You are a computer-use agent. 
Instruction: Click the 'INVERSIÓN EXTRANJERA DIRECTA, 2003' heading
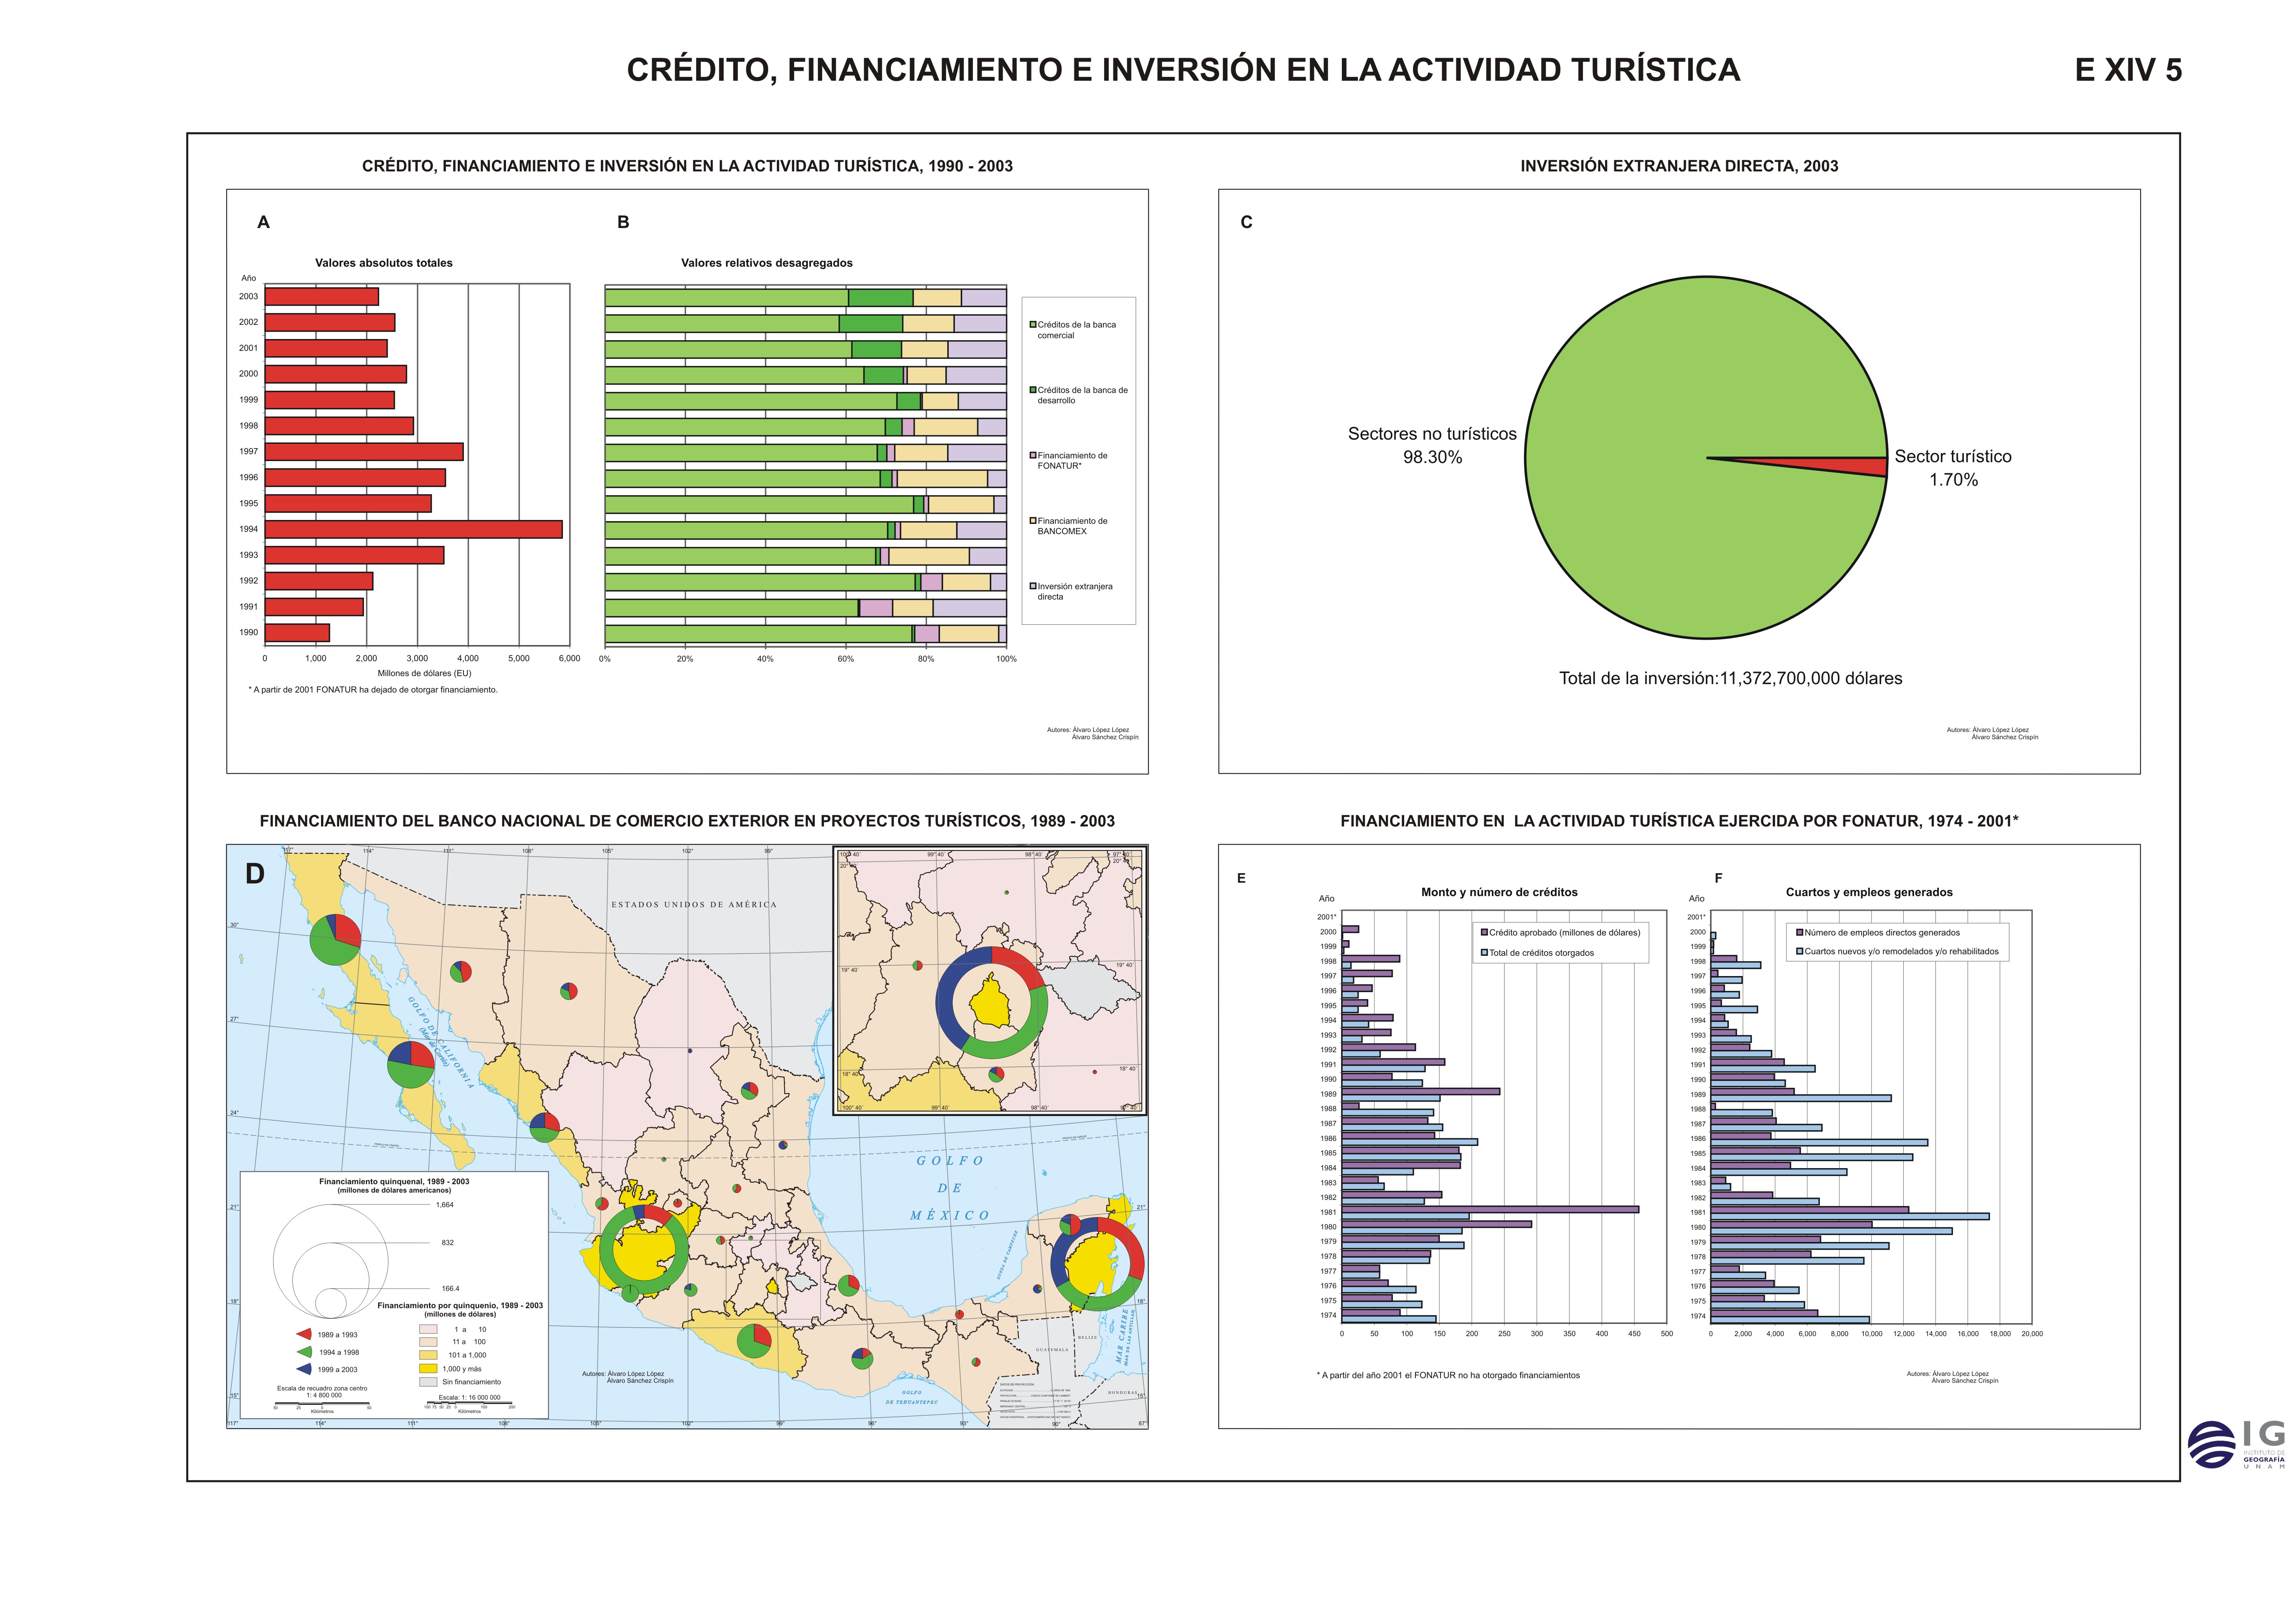(1679, 166)
